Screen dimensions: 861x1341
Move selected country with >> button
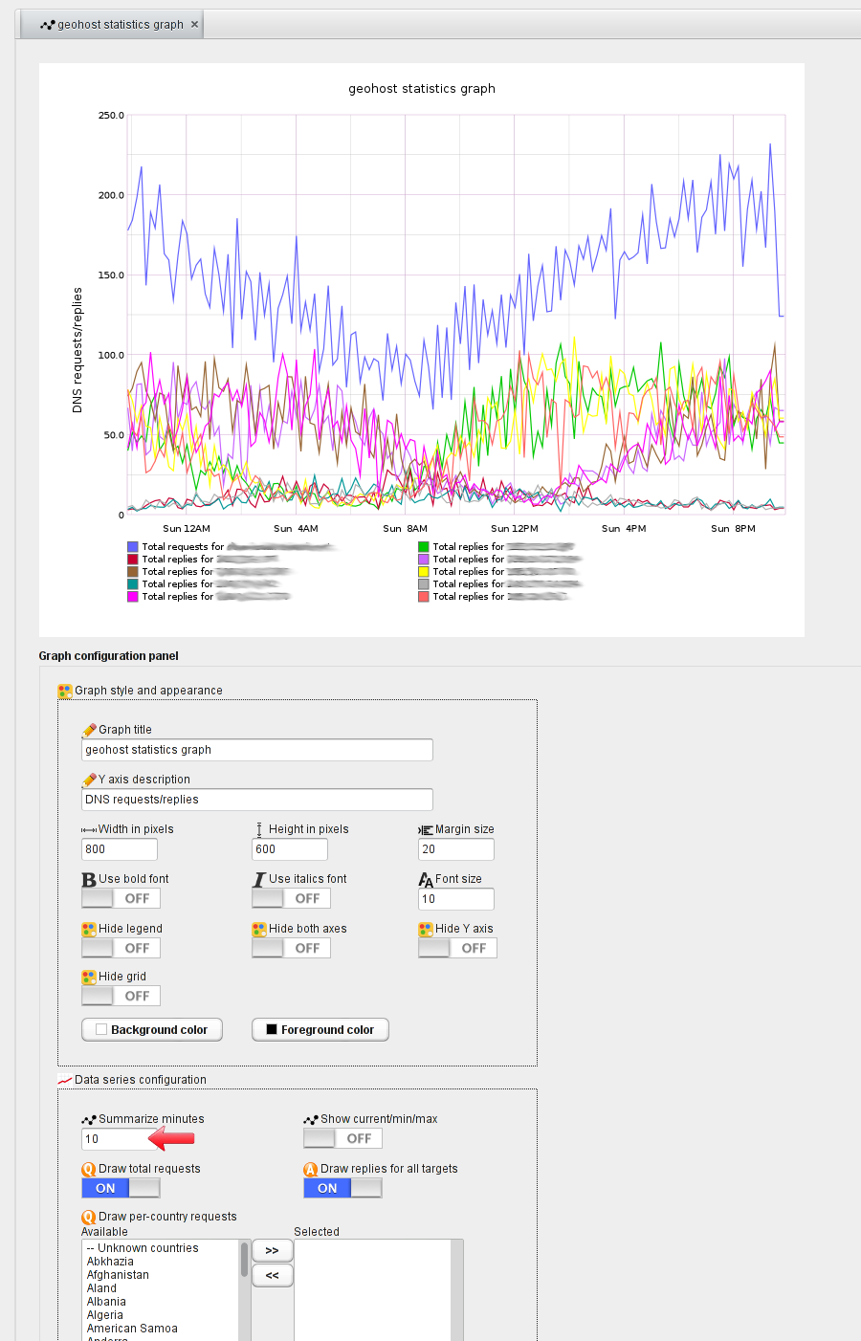coord(273,1251)
